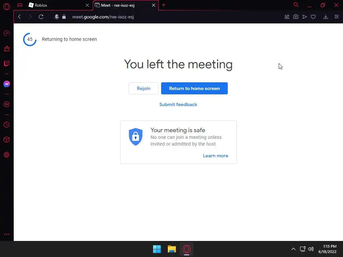
Task: Click Opera GX taskbar icon
Action: [x=187, y=249]
